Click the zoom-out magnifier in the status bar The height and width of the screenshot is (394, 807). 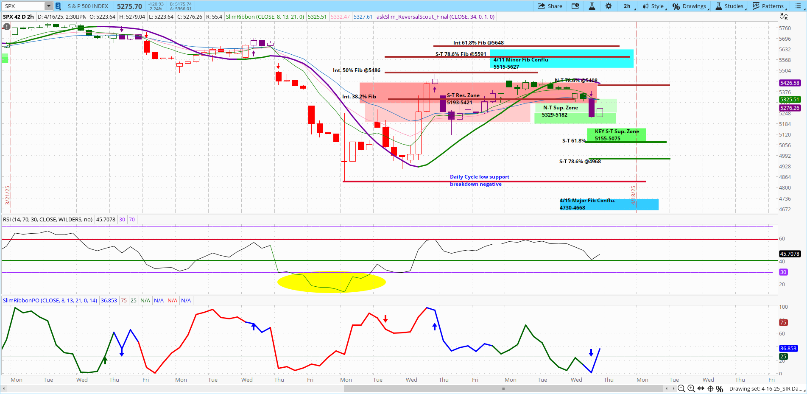(681, 389)
